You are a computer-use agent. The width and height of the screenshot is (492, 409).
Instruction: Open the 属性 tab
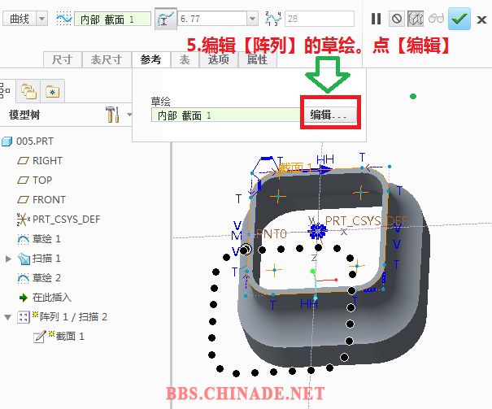(258, 59)
